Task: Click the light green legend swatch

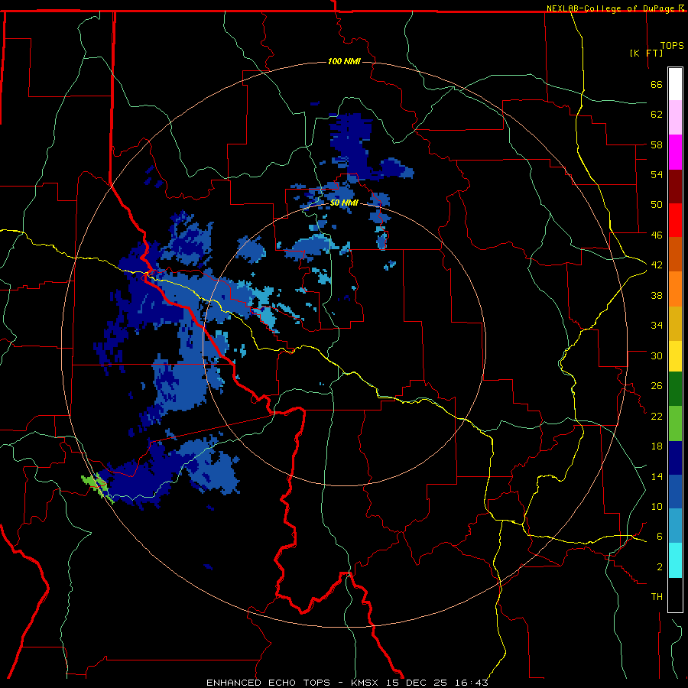Action: tap(675, 424)
